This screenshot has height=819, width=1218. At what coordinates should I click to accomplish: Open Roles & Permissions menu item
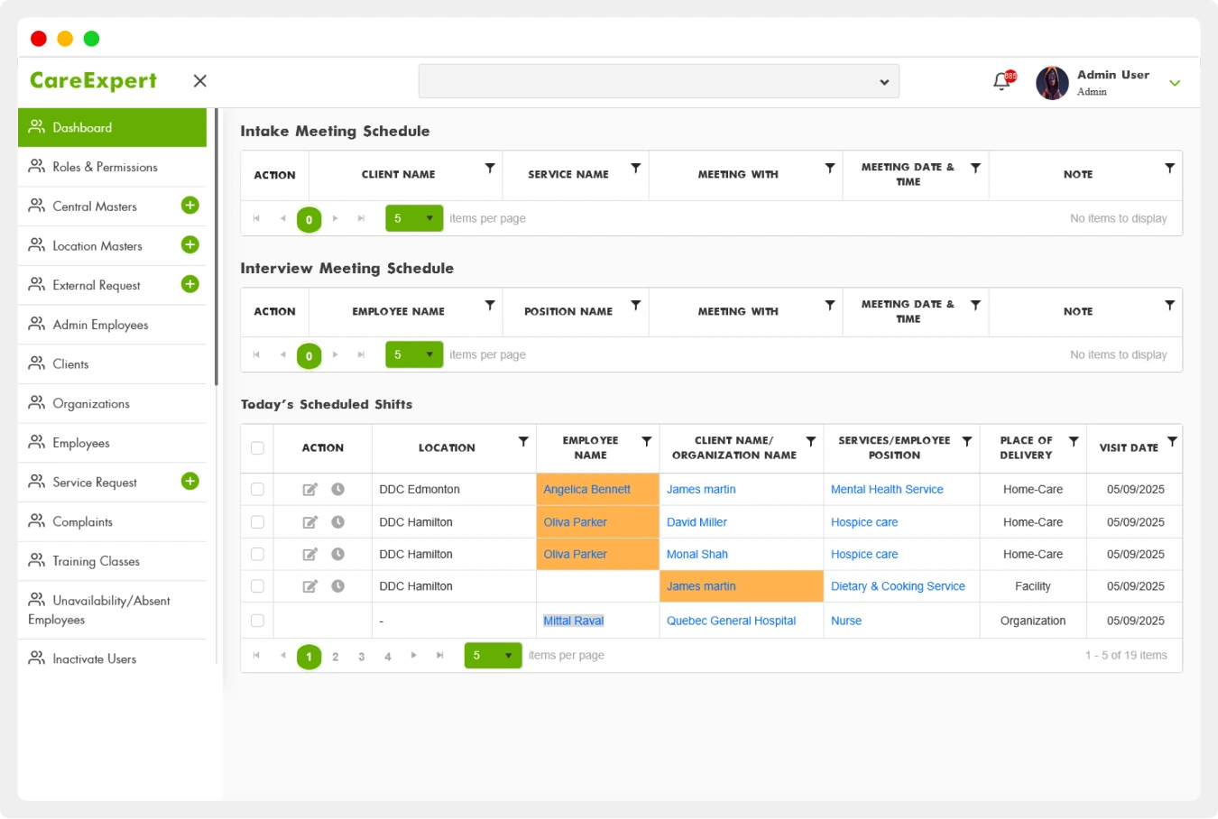tap(105, 167)
